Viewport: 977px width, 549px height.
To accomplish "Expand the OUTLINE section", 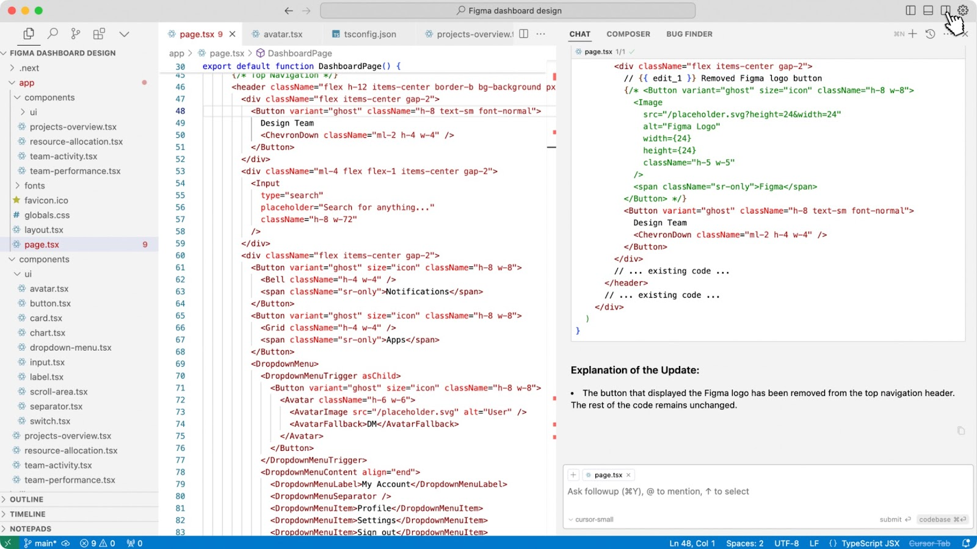I will click(x=27, y=499).
